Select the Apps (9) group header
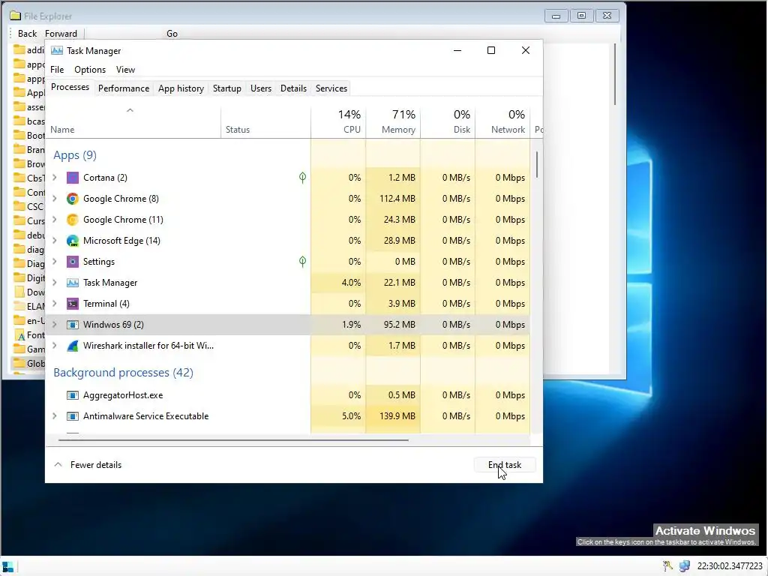This screenshot has width=768, height=576. click(75, 155)
